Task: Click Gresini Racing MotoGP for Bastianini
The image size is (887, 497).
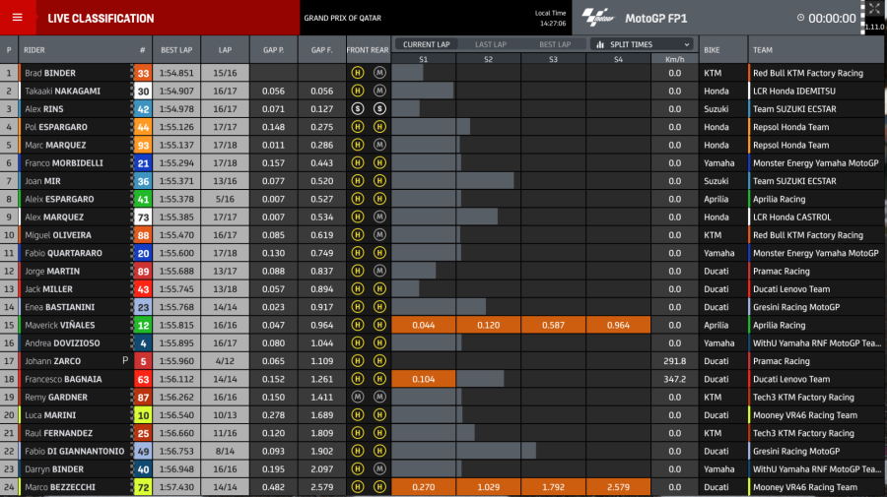Action: pyautogui.click(x=796, y=307)
